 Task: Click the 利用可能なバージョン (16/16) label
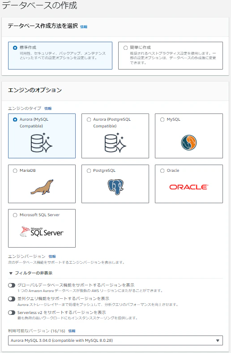click(x=37, y=331)
